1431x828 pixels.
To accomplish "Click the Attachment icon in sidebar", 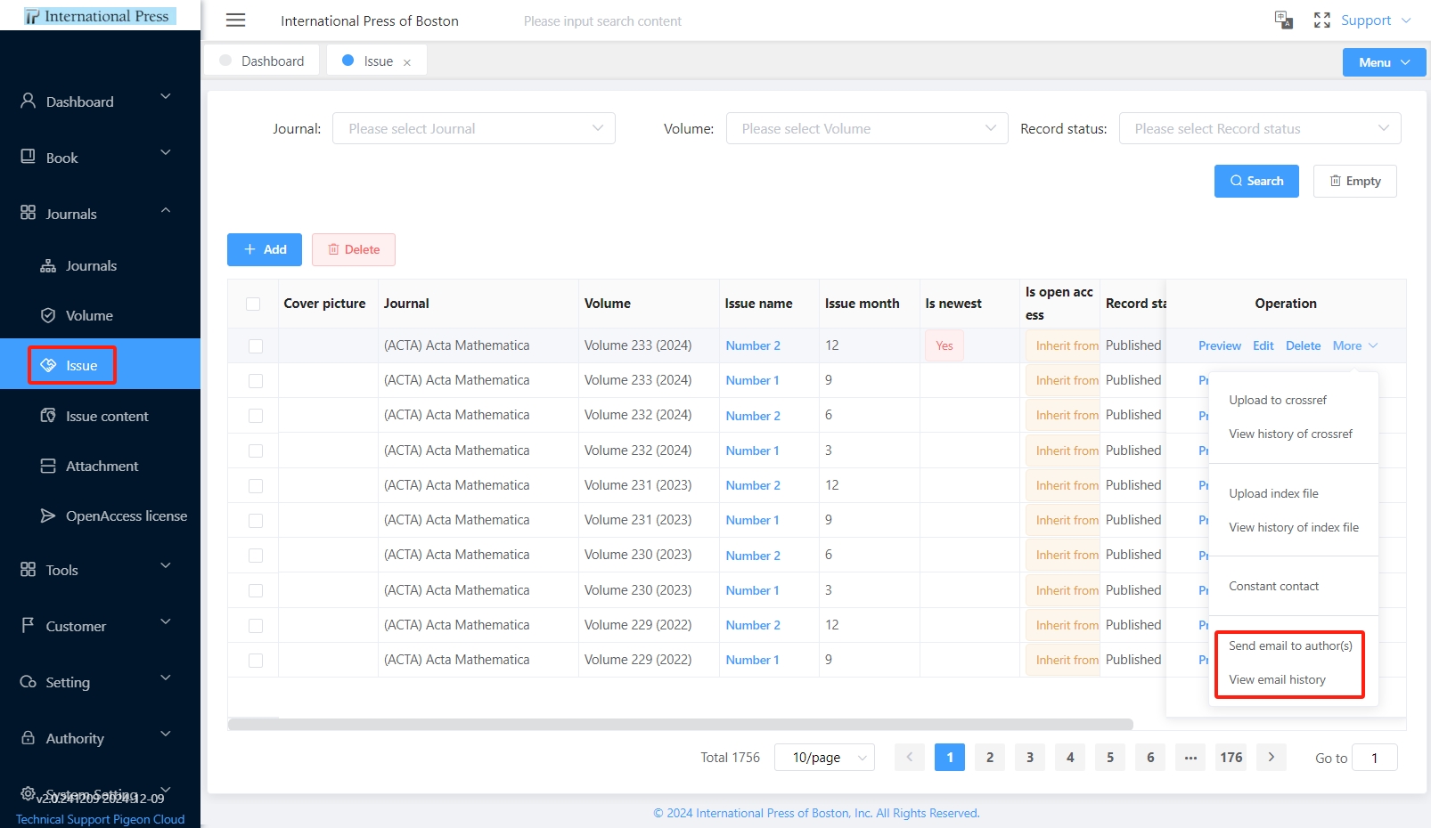I will (x=48, y=466).
